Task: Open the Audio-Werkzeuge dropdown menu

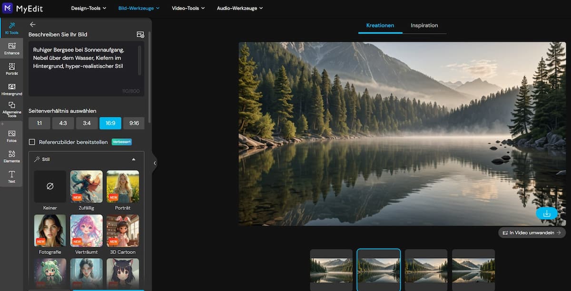Action: pos(240,8)
